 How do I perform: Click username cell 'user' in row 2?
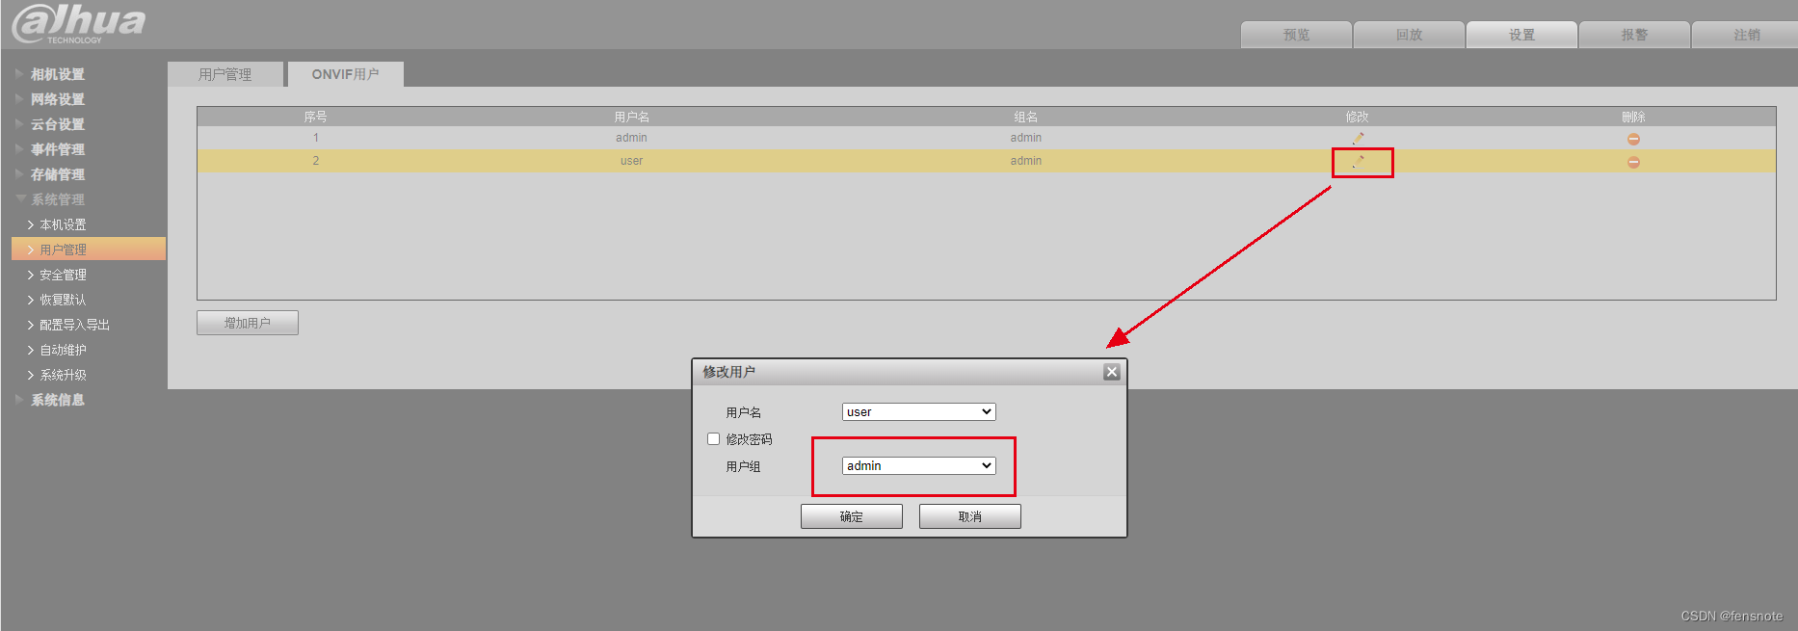pyautogui.click(x=631, y=161)
